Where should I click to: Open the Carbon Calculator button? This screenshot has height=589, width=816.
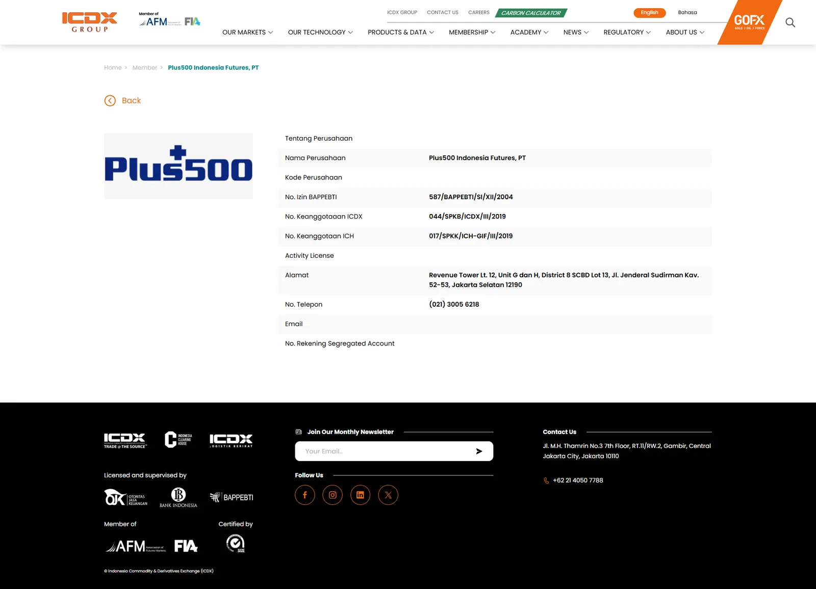coord(531,13)
